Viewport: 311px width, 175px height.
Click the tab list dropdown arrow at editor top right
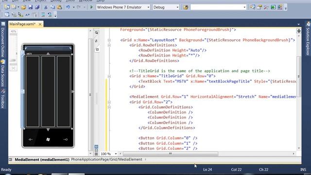click(x=298, y=24)
